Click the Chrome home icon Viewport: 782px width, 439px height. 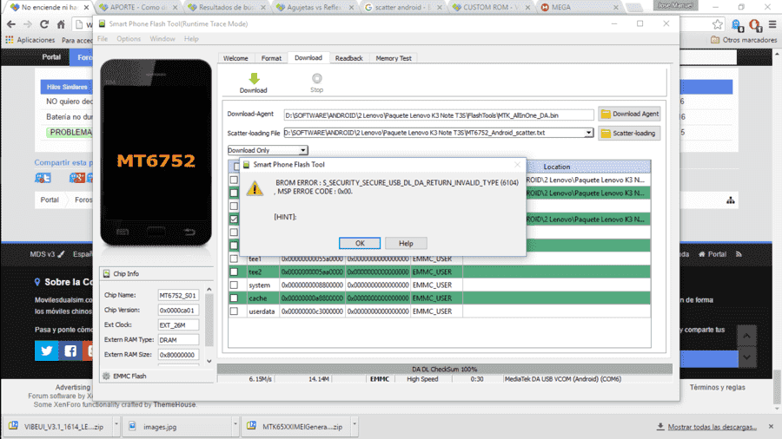coord(61,24)
